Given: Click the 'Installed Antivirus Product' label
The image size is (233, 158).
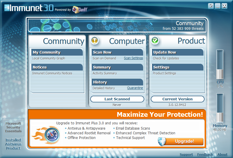Looking at the screenshot, I should coord(13,144).
